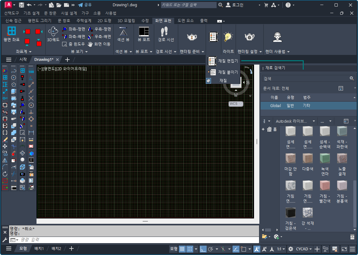Click the 렌더 사용법 headset icon
Image resolution: width=358 pixels, height=255 pixels.
tap(277, 37)
